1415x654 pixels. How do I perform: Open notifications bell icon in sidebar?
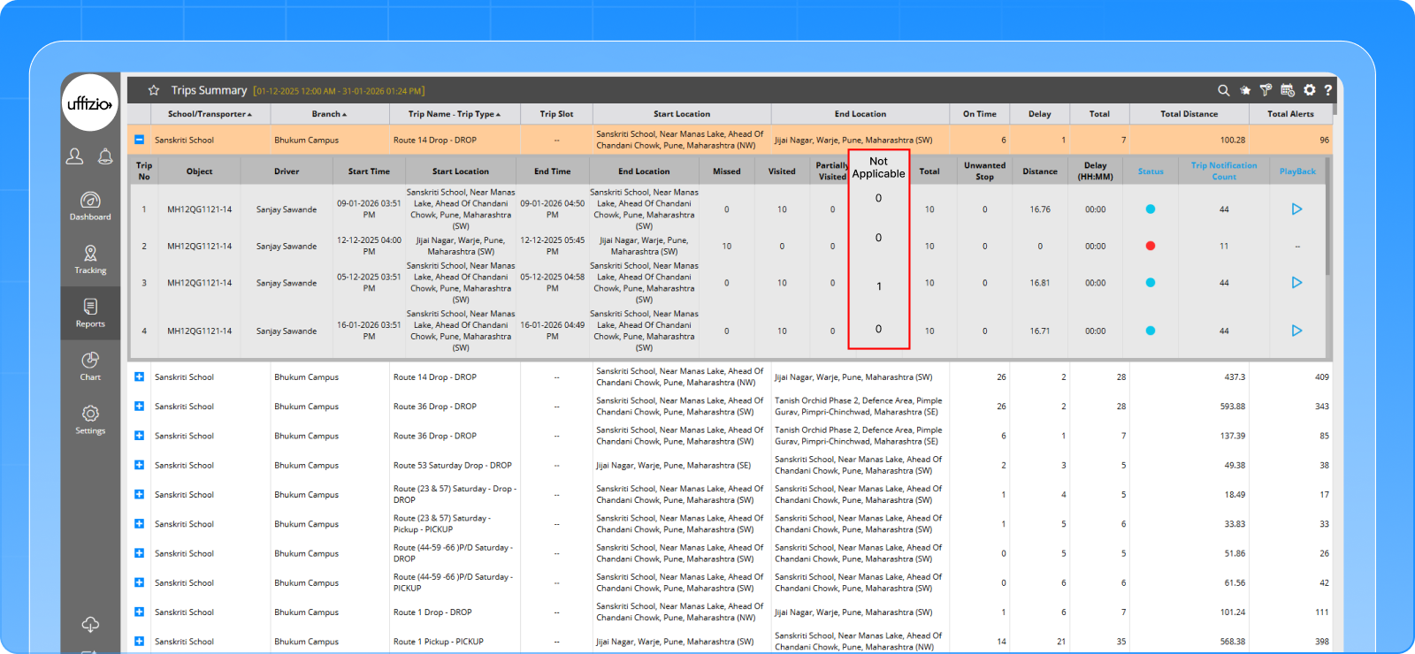point(105,156)
